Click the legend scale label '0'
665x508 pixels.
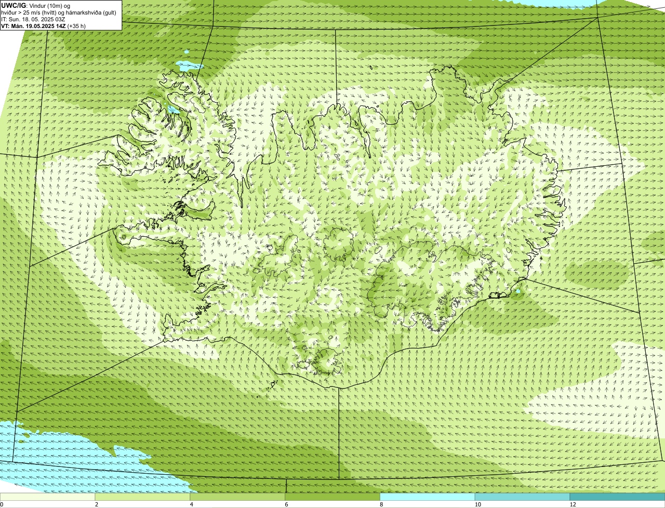pos(2,504)
